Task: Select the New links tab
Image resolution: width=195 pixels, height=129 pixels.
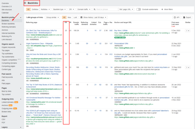Action: 69,18
